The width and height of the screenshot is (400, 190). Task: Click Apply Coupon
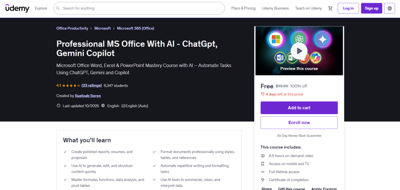[x=324, y=188]
